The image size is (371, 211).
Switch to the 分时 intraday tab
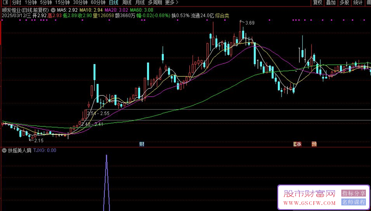click(16, 3)
